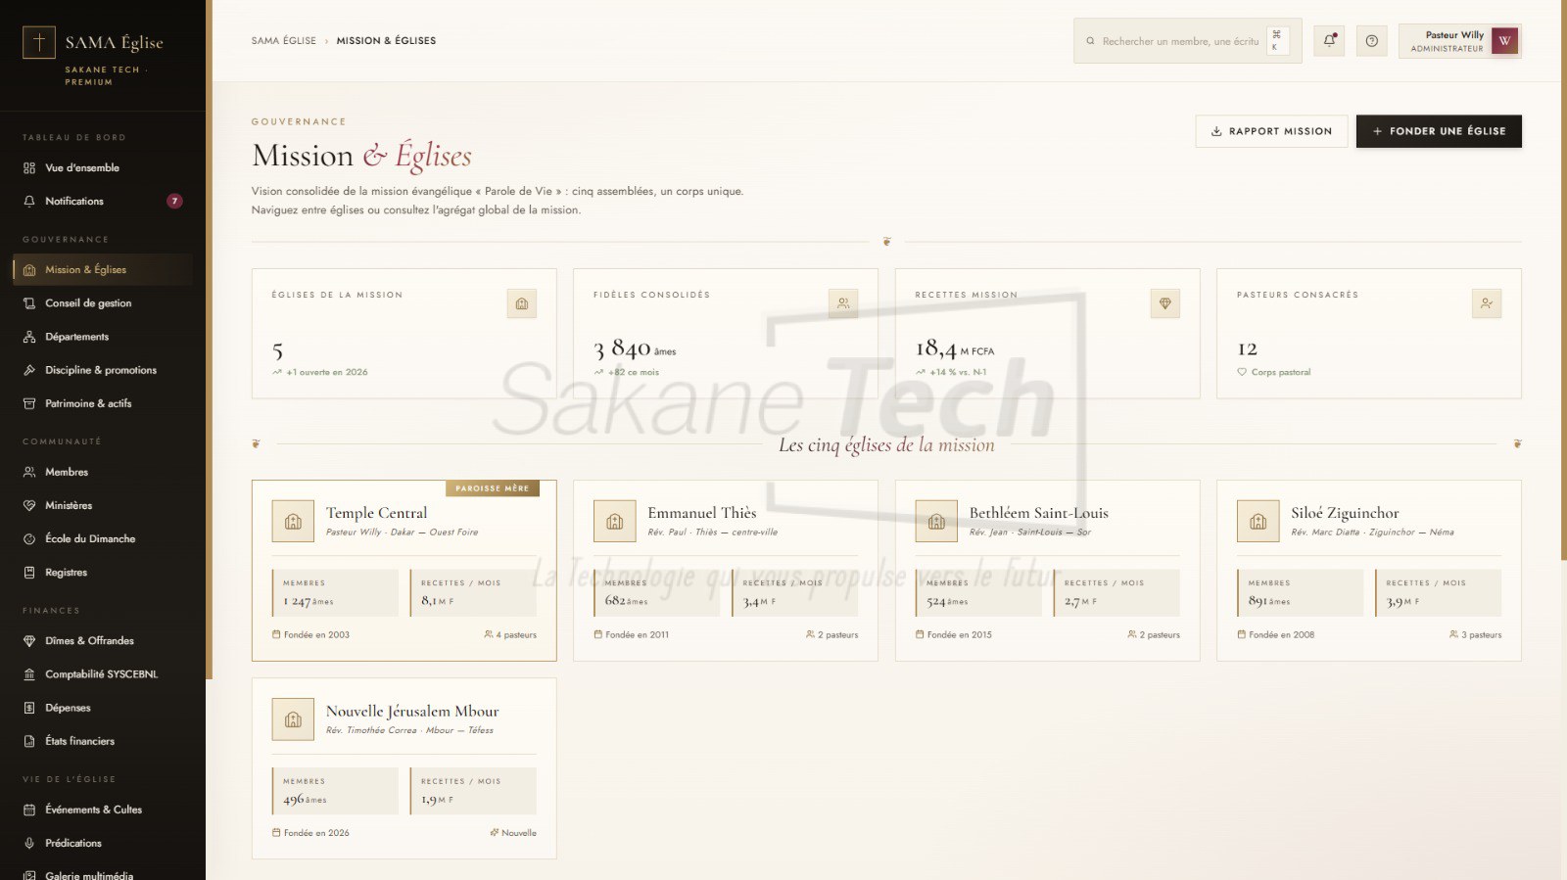
Task: Click the Nouvelle Jérusalem Mbour church icon
Action: point(293,719)
